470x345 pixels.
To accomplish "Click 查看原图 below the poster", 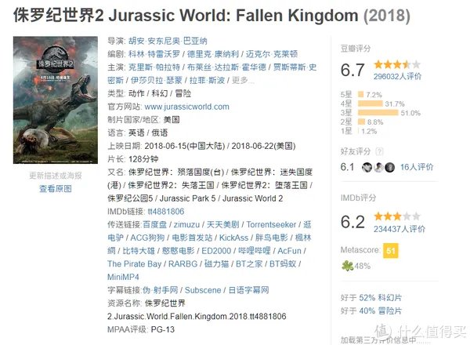I will point(56,188).
